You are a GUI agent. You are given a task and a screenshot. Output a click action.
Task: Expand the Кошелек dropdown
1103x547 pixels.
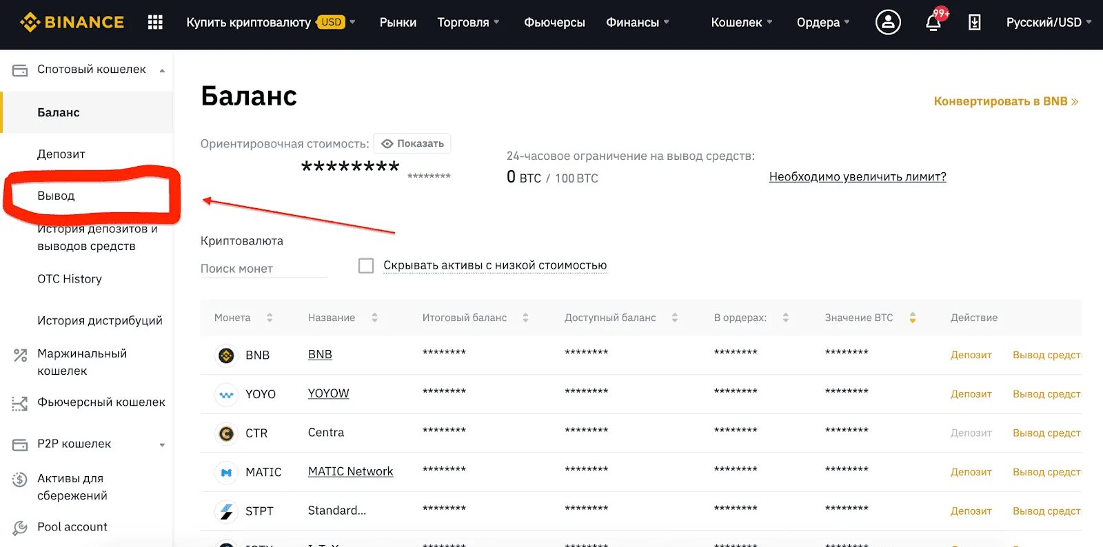tap(742, 22)
